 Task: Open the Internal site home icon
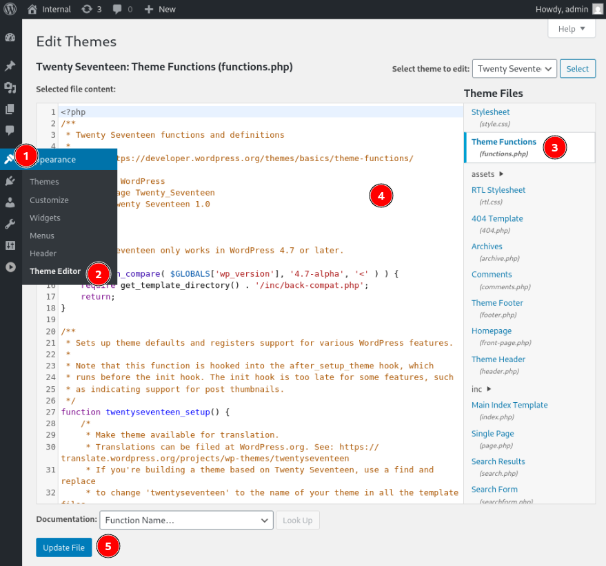[32, 9]
